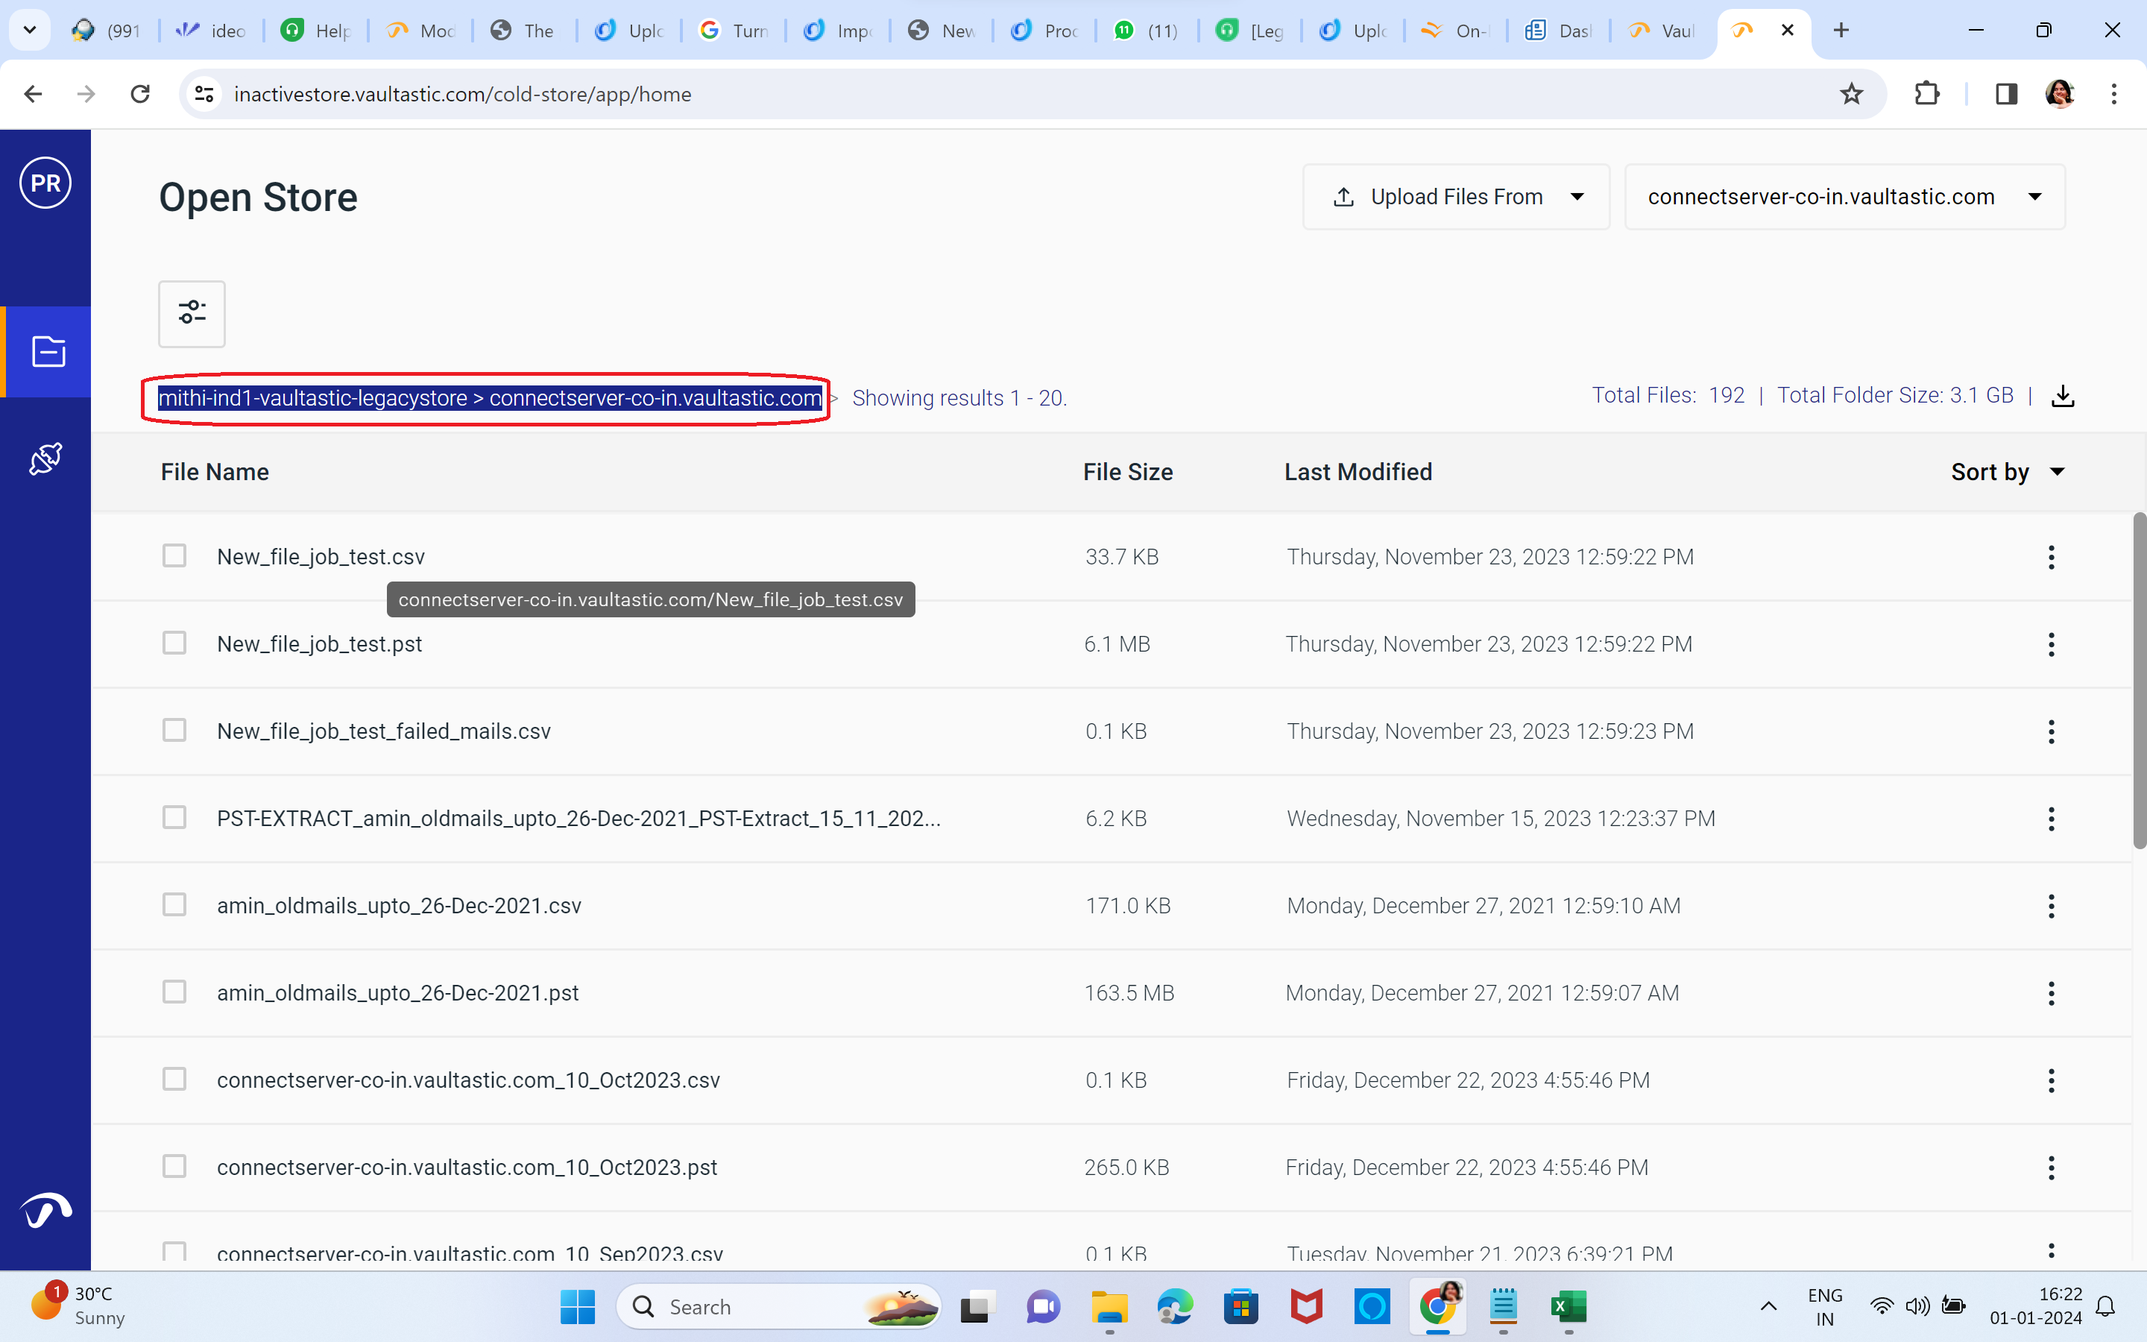
Task: Click the file list vertical scrollbar
Action: point(2139,681)
